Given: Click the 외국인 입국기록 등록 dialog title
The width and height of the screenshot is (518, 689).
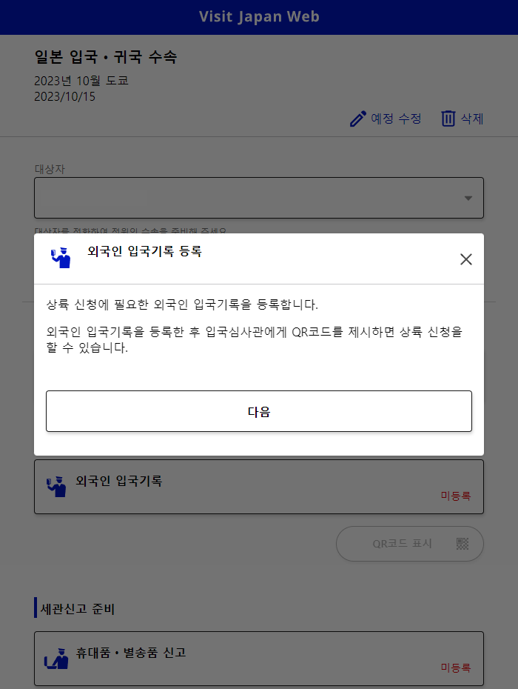Looking at the screenshot, I should point(144,251).
